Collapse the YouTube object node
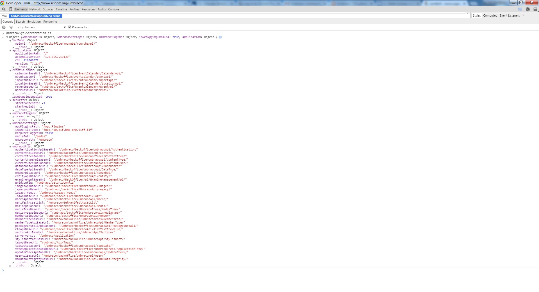The image size is (539, 292). click(10, 40)
